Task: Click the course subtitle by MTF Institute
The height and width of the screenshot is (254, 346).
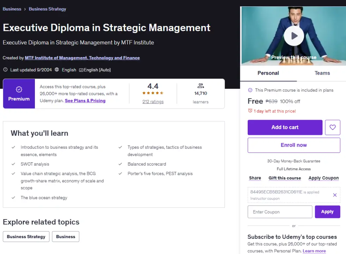Action: [x=78, y=42]
